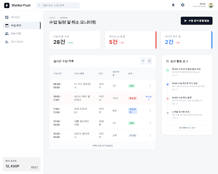Click the 11:00 - 12:00 time cell
Viewport: 218px width, 174px height.
(x=57, y=111)
